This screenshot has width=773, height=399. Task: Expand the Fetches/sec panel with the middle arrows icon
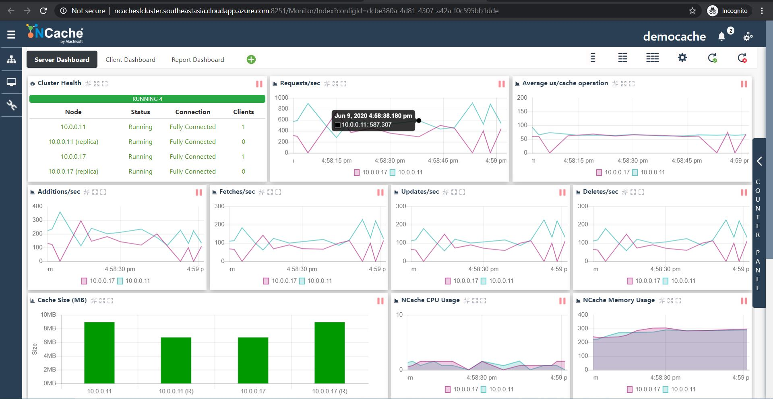point(270,192)
